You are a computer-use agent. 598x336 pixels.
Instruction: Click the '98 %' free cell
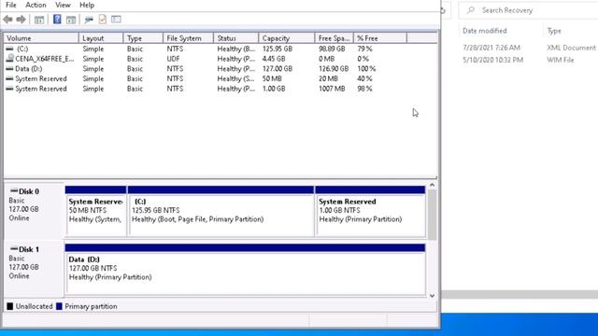(x=364, y=89)
